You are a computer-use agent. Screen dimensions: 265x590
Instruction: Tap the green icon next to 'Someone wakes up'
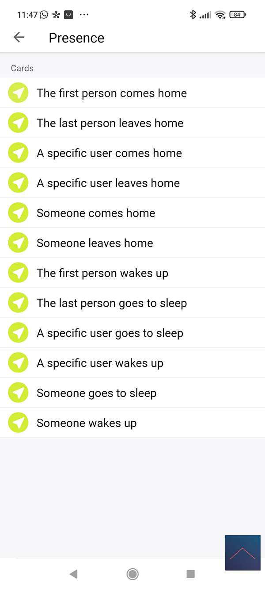coord(18,423)
